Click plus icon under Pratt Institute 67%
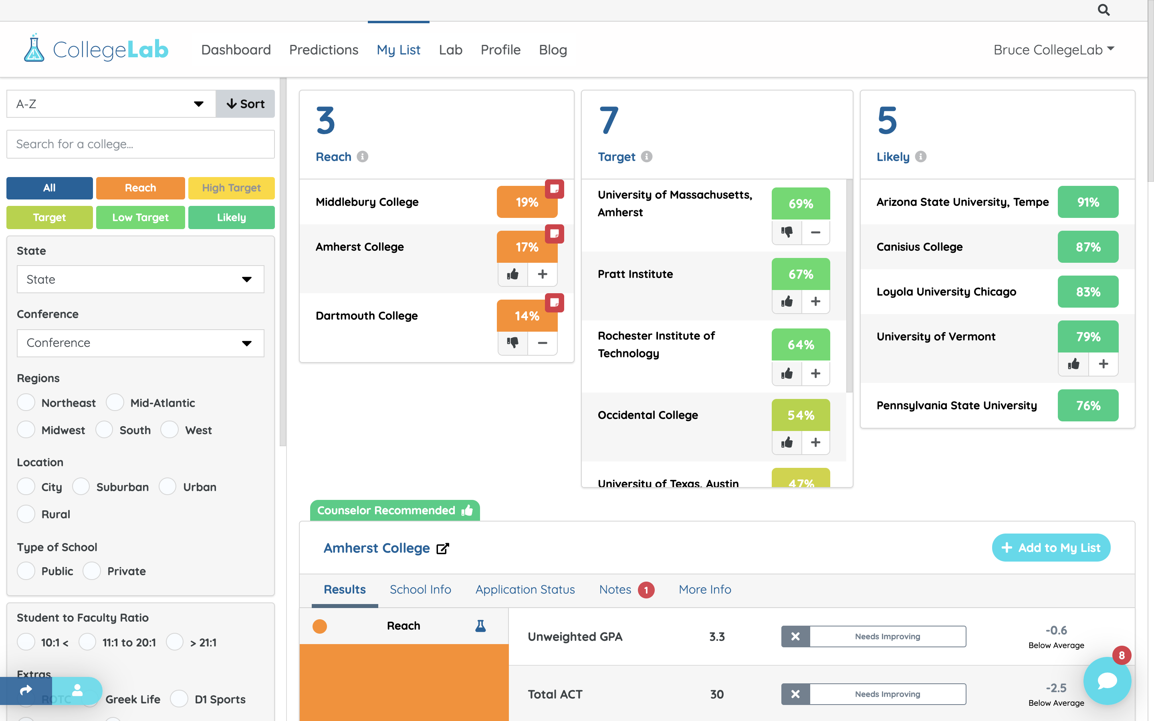This screenshot has height=721, width=1154. click(815, 301)
